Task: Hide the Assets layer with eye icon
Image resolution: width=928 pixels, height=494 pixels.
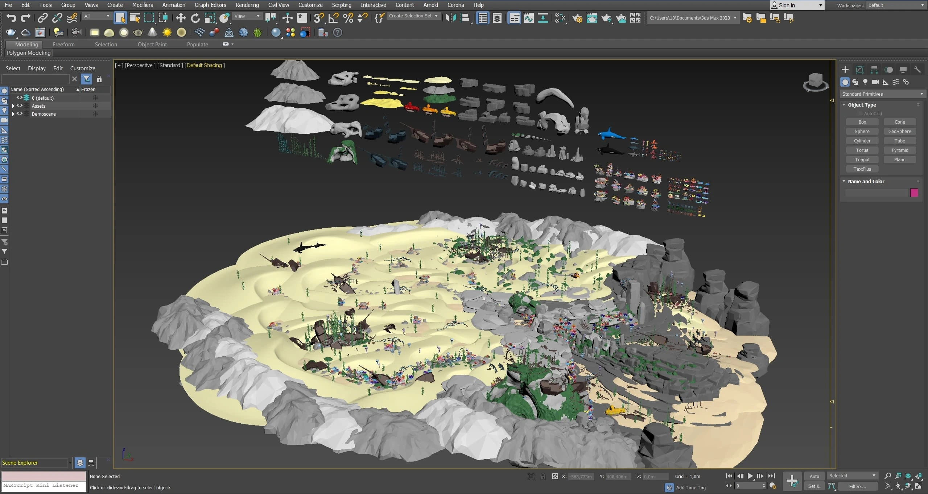Action: pyautogui.click(x=20, y=106)
